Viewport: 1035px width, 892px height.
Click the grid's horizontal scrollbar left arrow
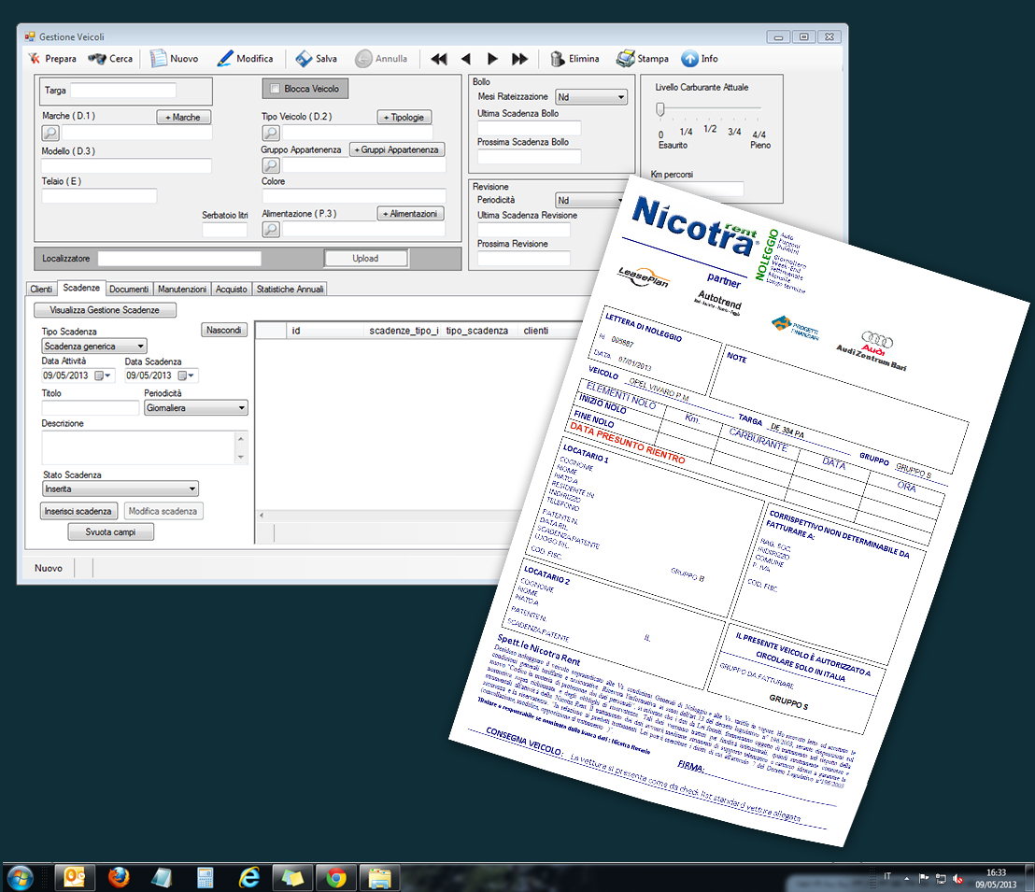[x=262, y=515]
